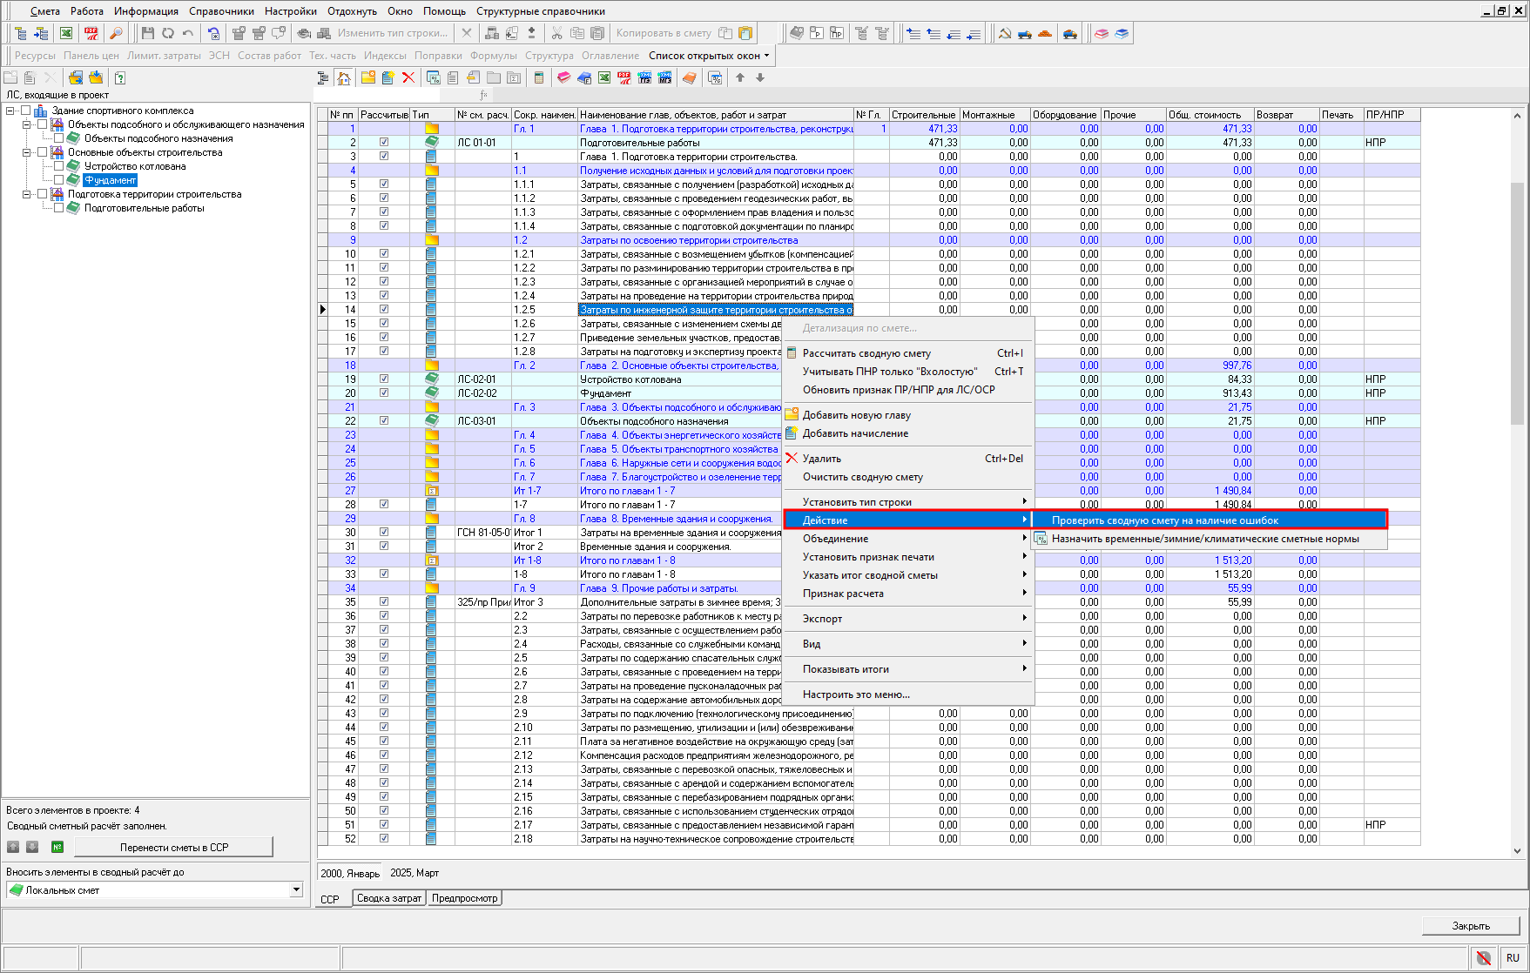Open the 'Локальных смет' dropdown
This screenshot has width=1530, height=973.
coord(296,889)
